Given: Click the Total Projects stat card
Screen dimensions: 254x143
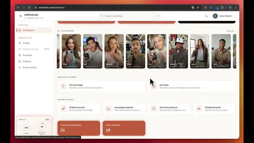Looking at the screenshot, I should pos(124,128).
